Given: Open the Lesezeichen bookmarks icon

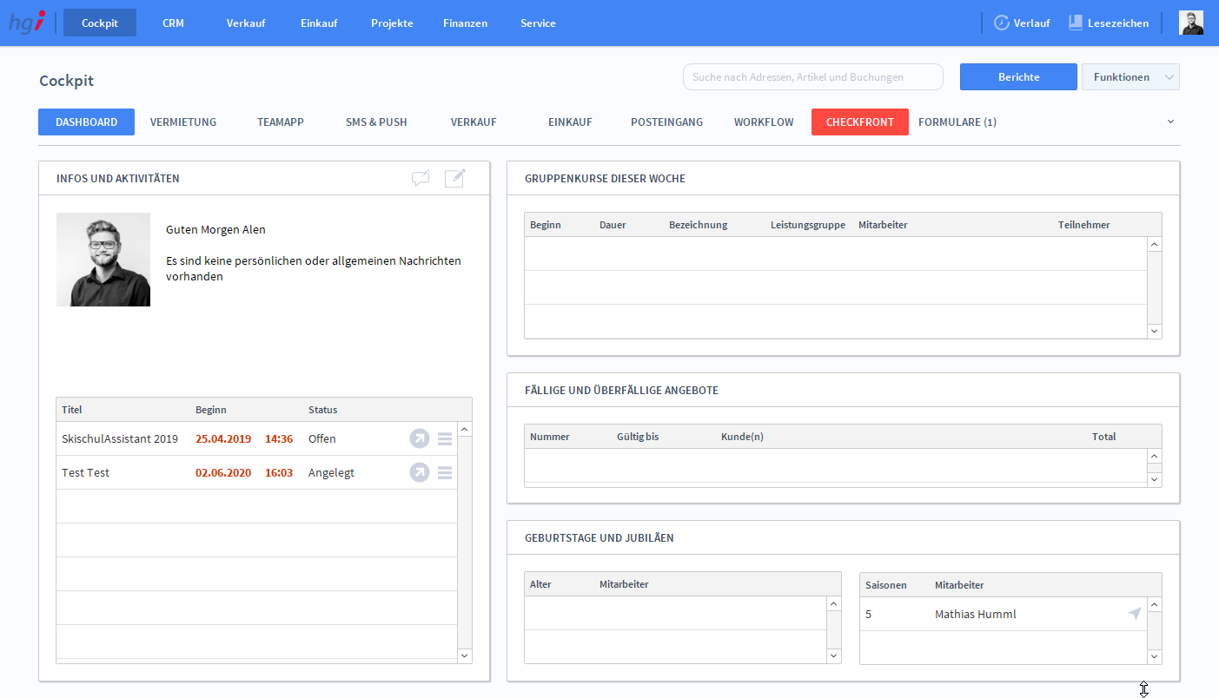Looking at the screenshot, I should coord(1076,23).
